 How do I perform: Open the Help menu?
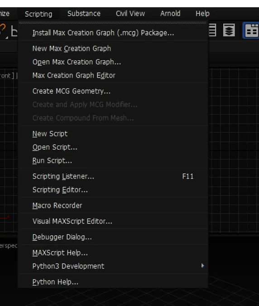(x=202, y=14)
